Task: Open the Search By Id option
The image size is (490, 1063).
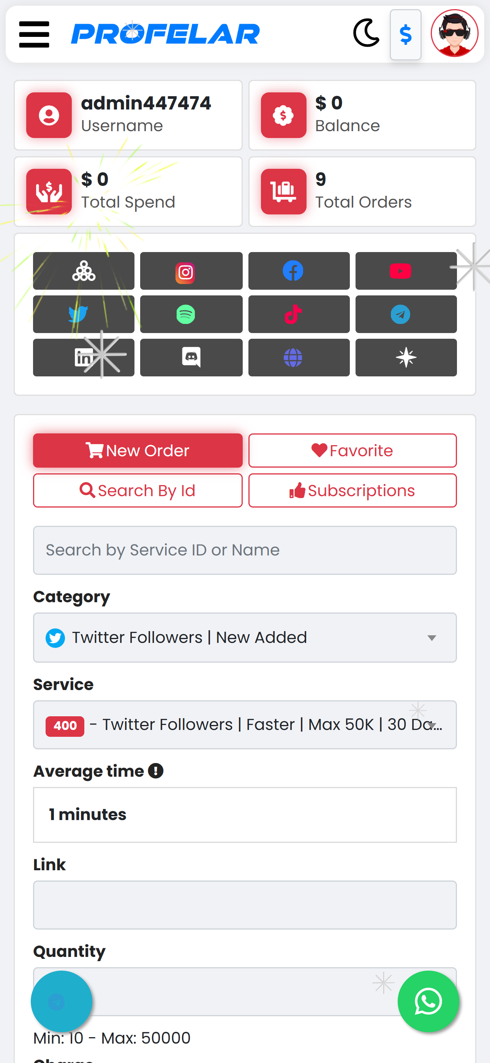Action: pyautogui.click(x=138, y=491)
